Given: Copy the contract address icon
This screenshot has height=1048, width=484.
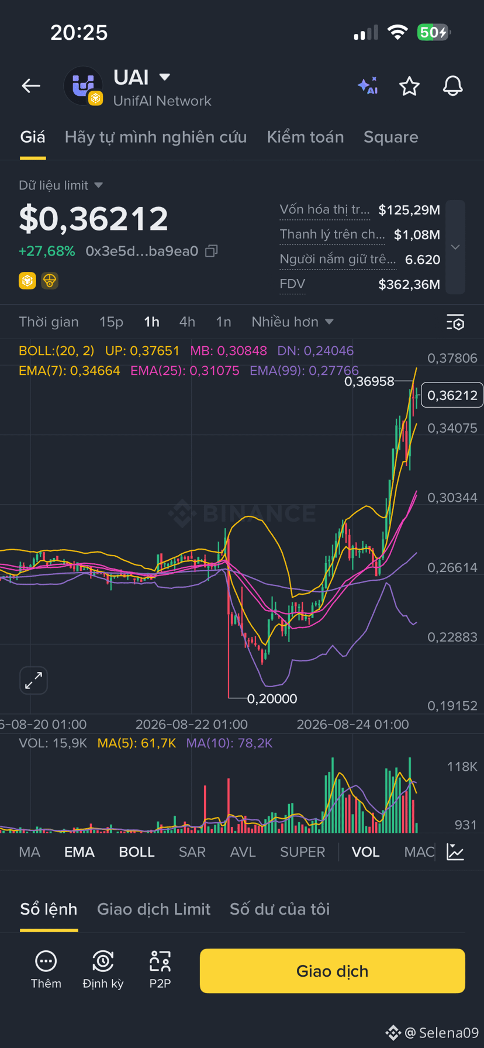Looking at the screenshot, I should click(212, 251).
